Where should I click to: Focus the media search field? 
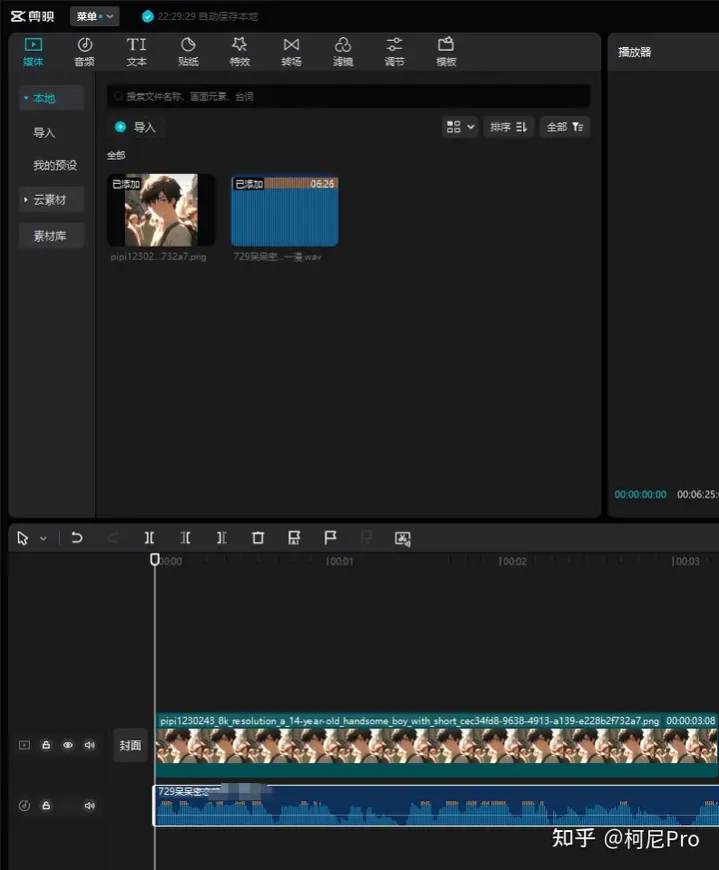(349, 97)
